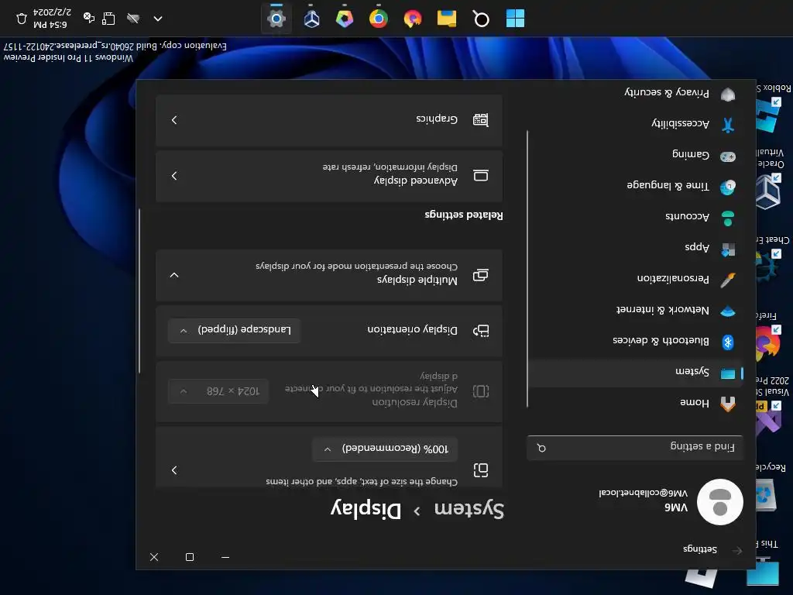The height and width of the screenshot is (595, 793).
Task: Open the VM6 user account profile
Action: click(x=670, y=501)
